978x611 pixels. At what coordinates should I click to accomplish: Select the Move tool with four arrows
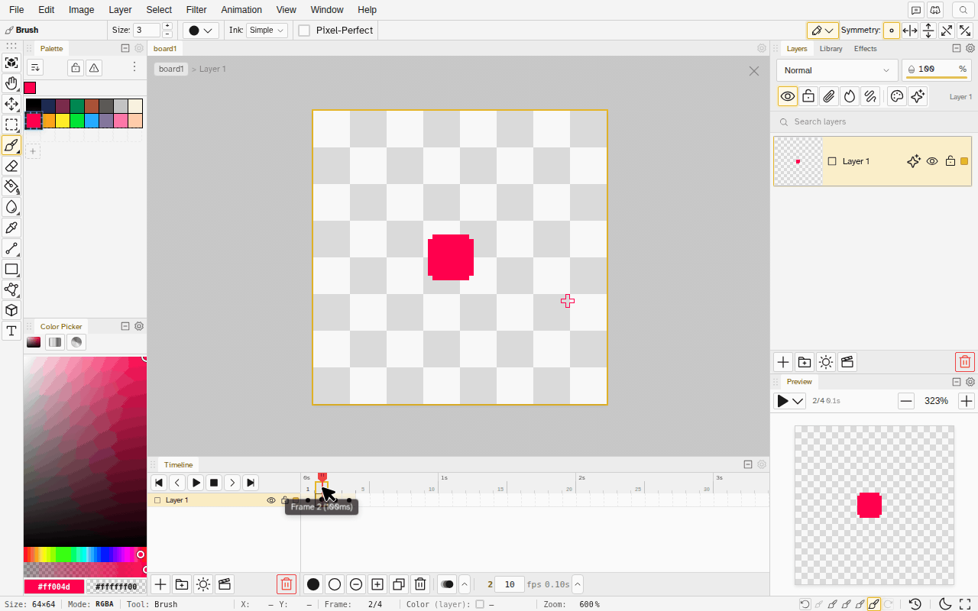point(11,104)
